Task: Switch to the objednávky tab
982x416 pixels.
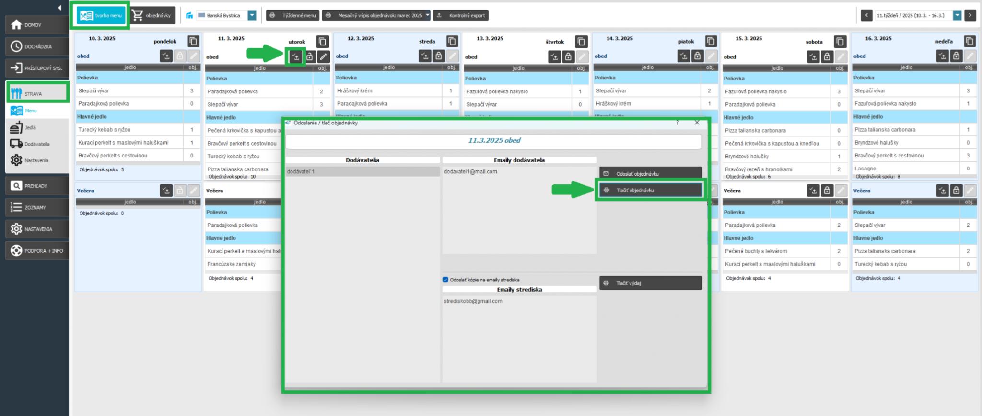Action: coord(152,15)
